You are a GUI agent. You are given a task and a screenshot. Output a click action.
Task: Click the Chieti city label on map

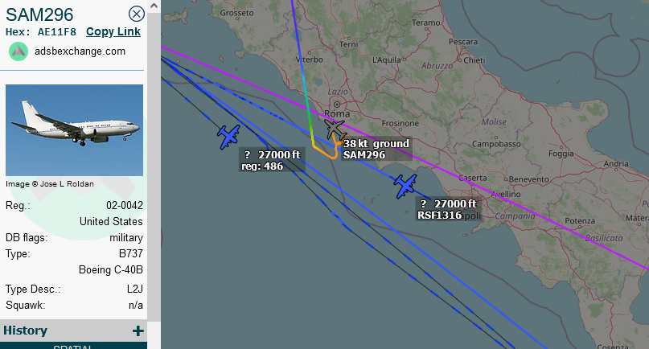pyautogui.click(x=474, y=60)
